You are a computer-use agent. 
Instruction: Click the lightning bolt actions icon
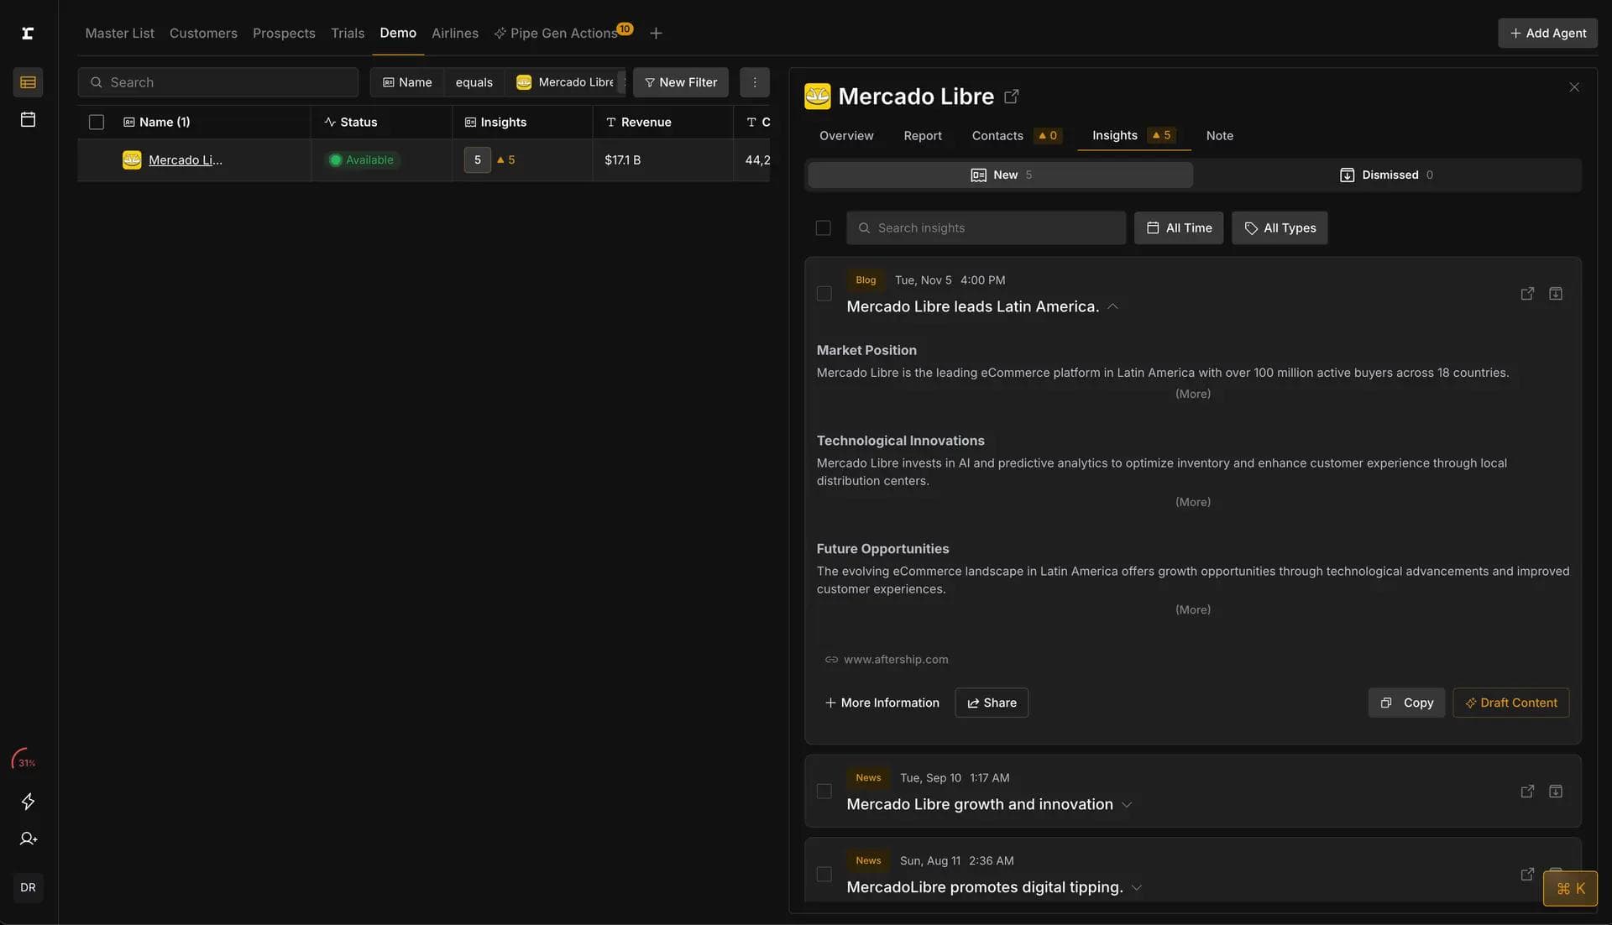pyautogui.click(x=28, y=802)
